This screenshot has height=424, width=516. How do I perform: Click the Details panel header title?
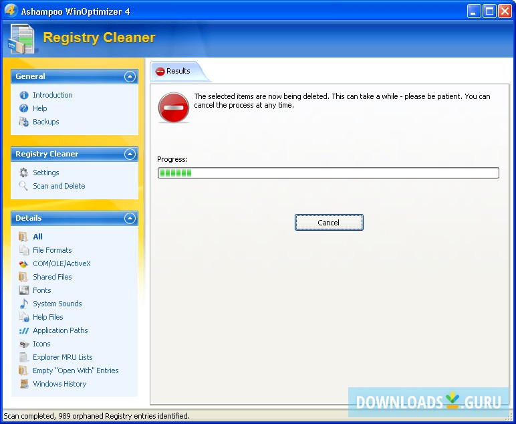(x=29, y=218)
